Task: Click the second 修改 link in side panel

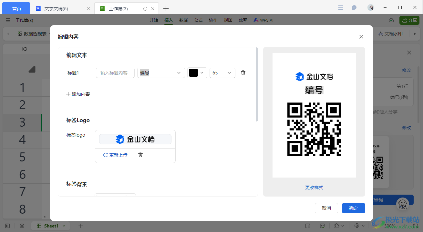Action: tap(407, 128)
